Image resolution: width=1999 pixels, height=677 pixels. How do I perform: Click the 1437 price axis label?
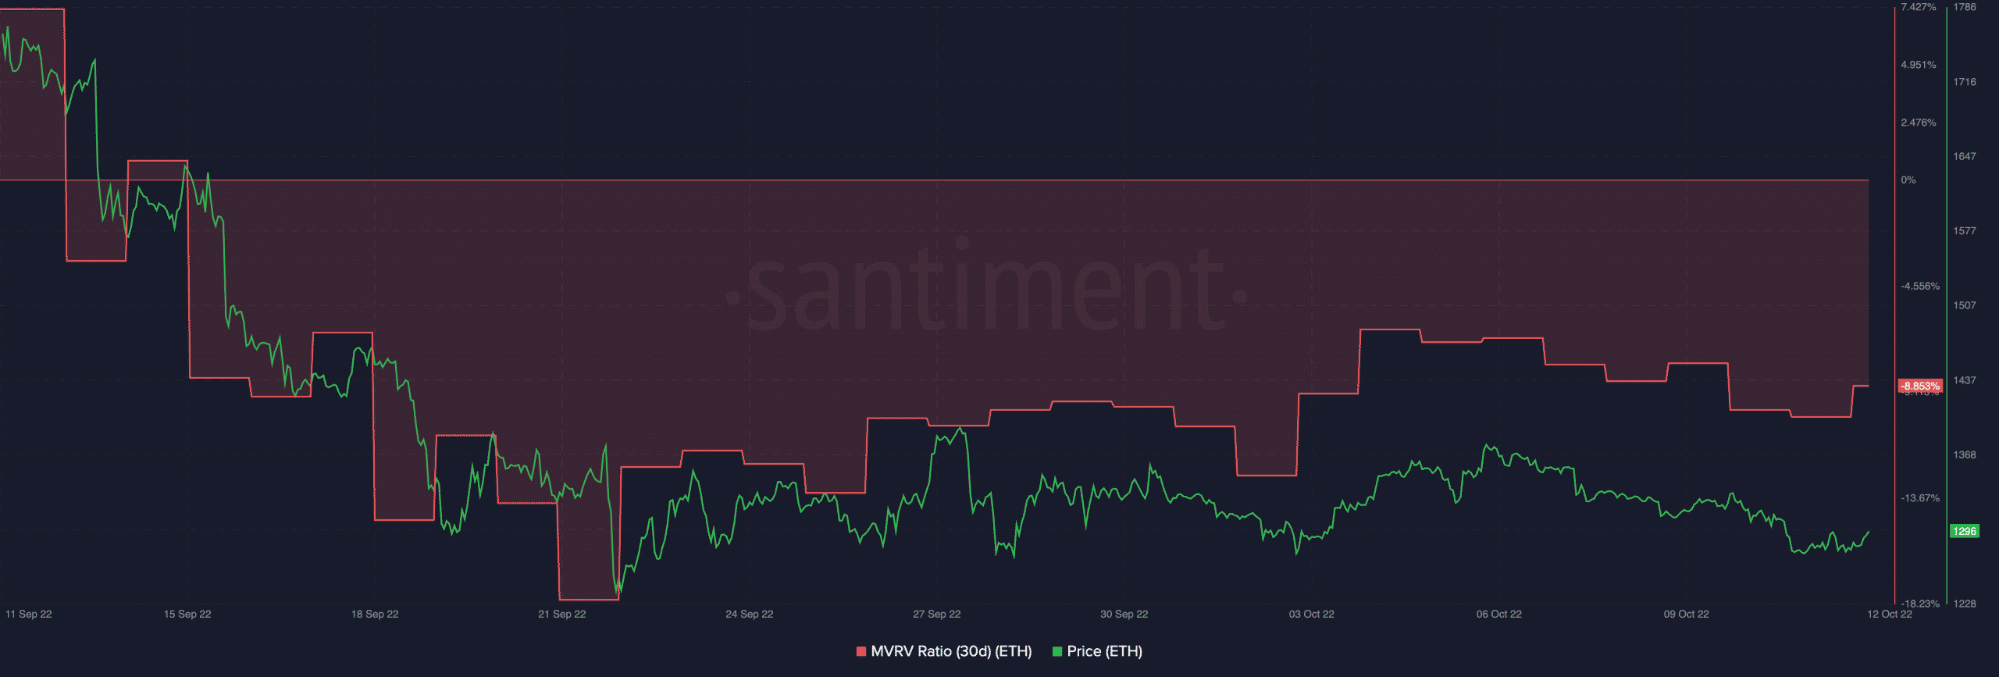pos(1965,380)
